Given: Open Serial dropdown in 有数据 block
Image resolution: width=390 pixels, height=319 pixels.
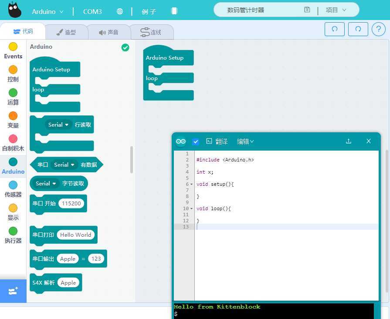Looking at the screenshot, I should [x=64, y=165].
